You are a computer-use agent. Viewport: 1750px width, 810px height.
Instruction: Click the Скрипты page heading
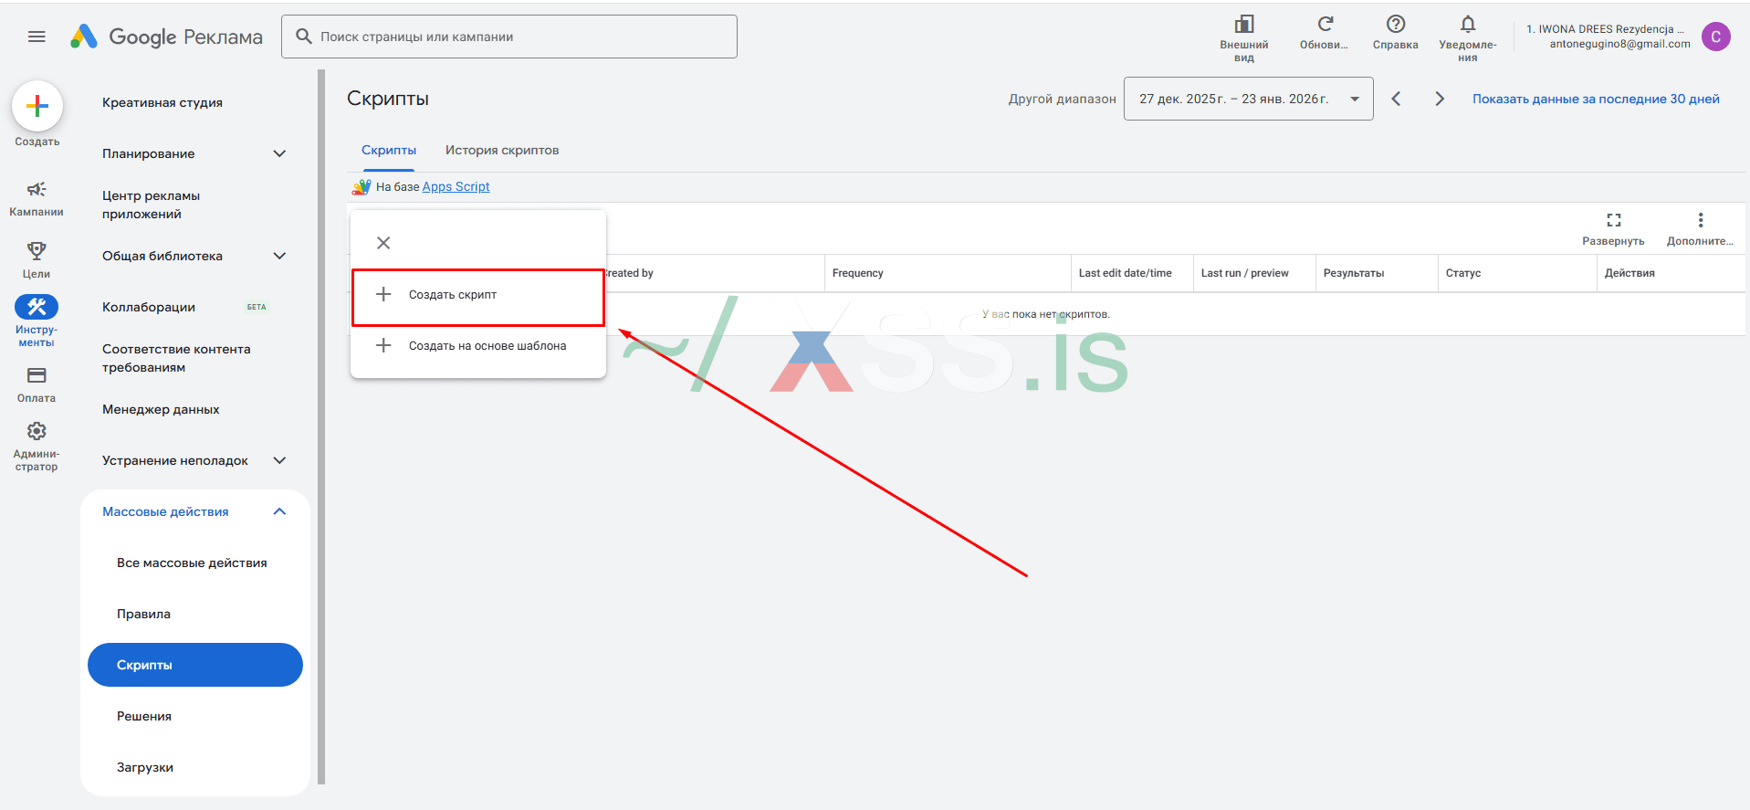pyautogui.click(x=388, y=99)
